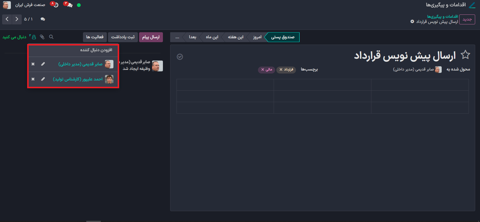Star the task as priority
The image size is (480, 222).
pyautogui.click(x=465, y=55)
